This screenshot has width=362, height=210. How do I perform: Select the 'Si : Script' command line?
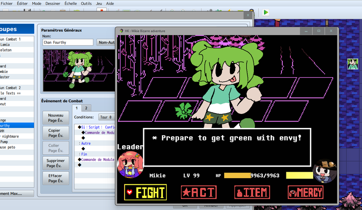point(95,127)
